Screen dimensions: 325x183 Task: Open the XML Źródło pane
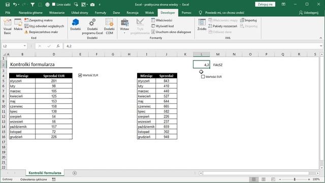pyautogui.click(x=202, y=25)
